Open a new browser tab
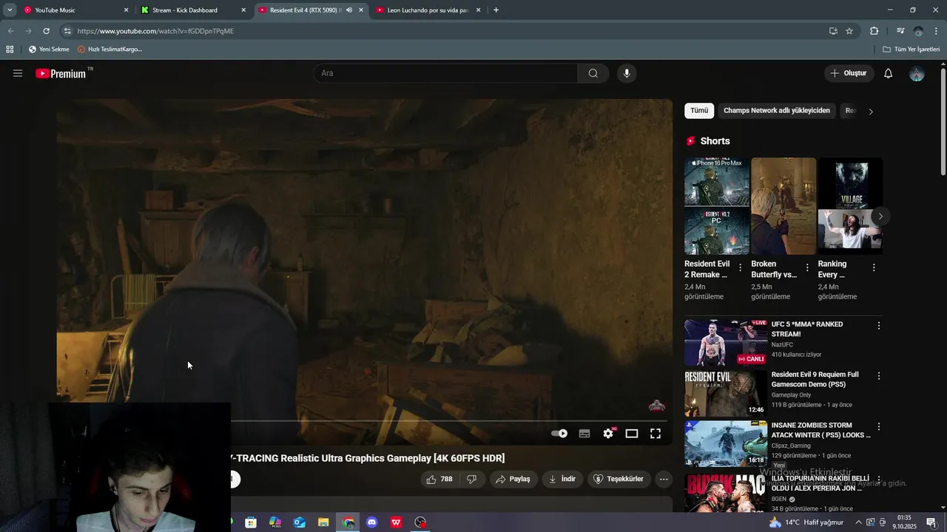 tap(496, 10)
